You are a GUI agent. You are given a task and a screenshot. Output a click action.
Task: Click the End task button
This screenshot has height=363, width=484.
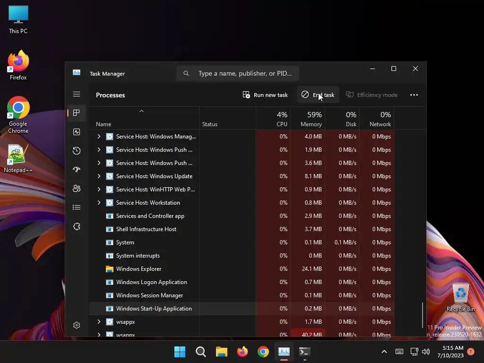318,95
